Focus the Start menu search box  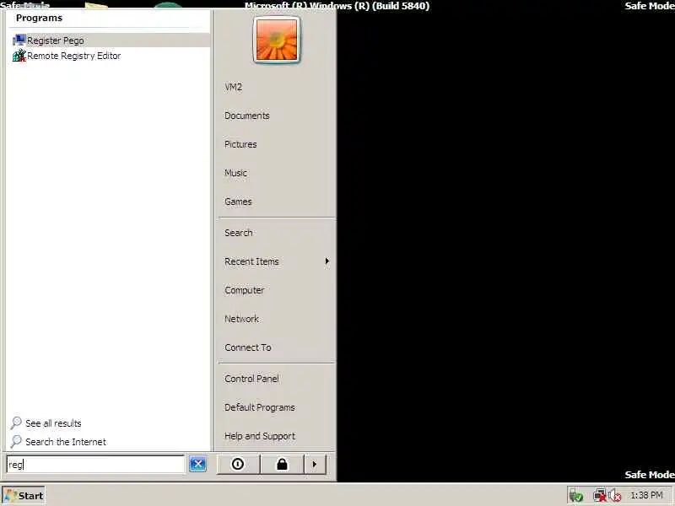pyautogui.click(x=95, y=465)
